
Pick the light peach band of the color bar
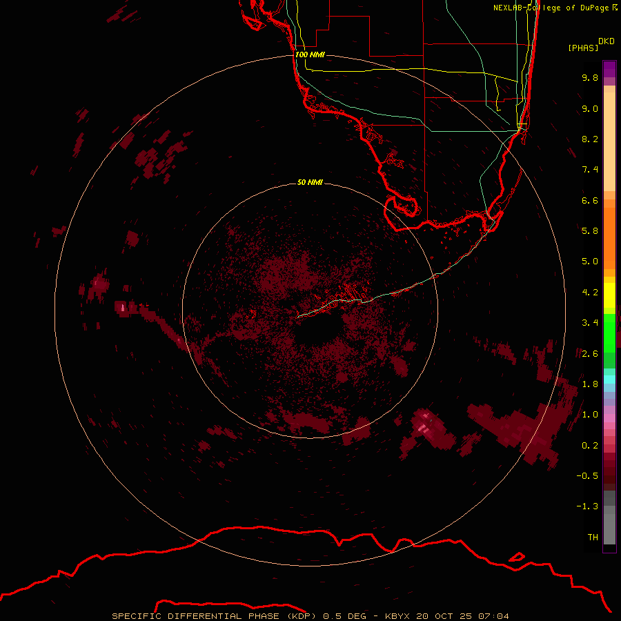pos(609,141)
